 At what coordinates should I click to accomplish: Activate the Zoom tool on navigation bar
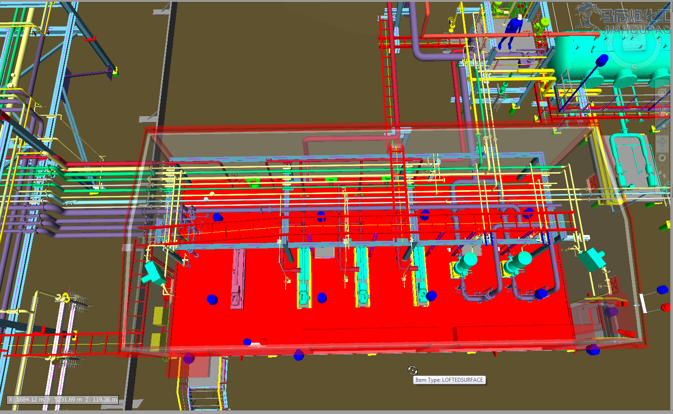662,126
